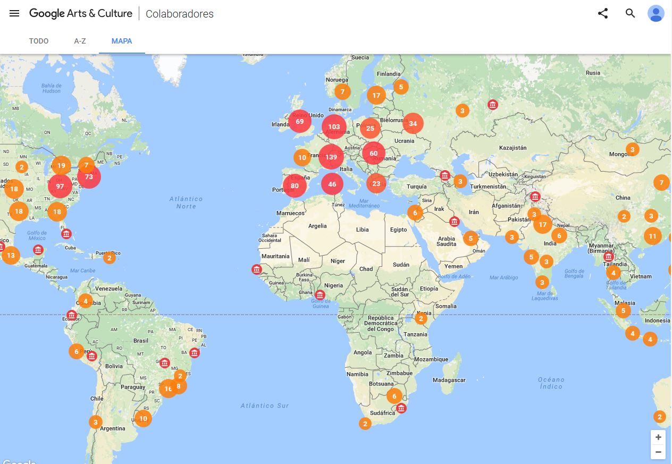This screenshot has height=464, width=672.
Task: Expand the 103 cluster over Germany
Action: [334, 127]
